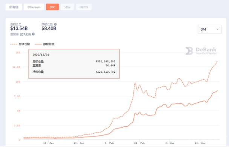Toggle dashed 总锁仓量 legend series

click(x=20, y=44)
